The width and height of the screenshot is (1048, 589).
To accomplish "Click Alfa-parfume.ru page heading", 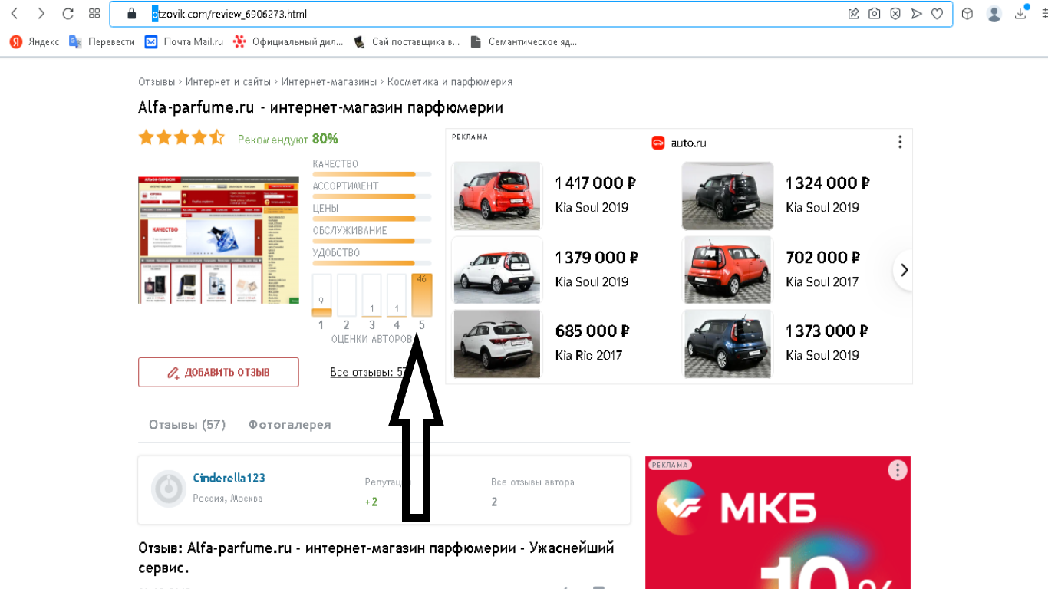I will coord(321,107).
